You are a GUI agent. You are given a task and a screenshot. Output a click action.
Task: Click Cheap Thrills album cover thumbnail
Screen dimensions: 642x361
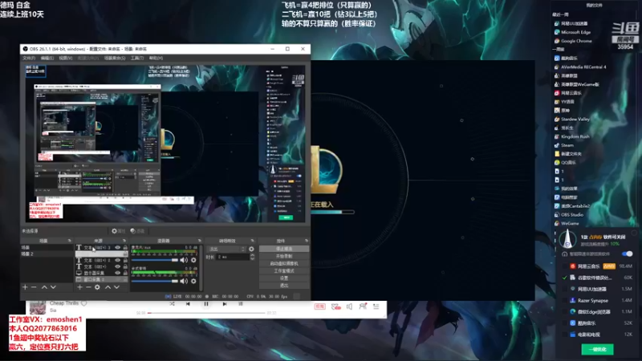[37, 308]
